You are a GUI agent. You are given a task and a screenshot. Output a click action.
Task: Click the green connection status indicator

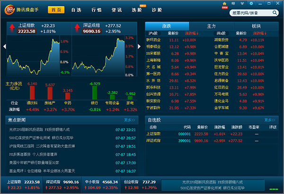point(274,189)
